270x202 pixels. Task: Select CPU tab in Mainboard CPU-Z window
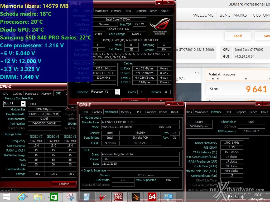pyautogui.click(x=85, y=112)
